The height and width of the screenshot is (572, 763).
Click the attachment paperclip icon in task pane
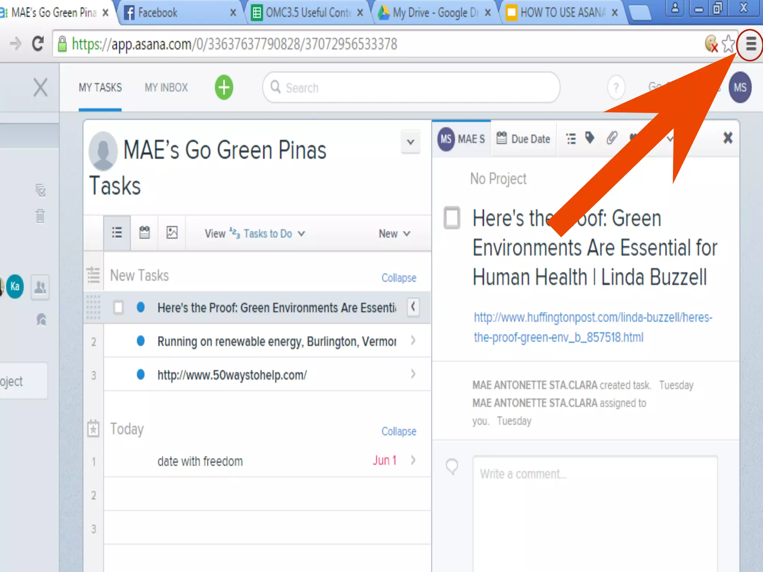coord(611,138)
